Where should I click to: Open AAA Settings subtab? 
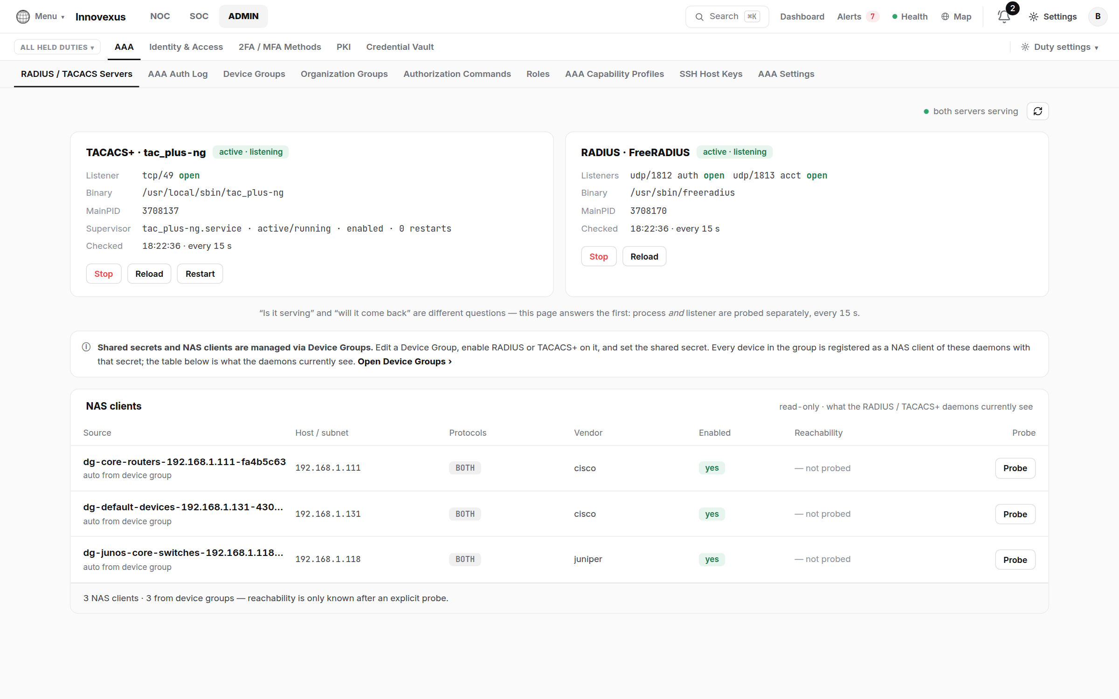786,74
